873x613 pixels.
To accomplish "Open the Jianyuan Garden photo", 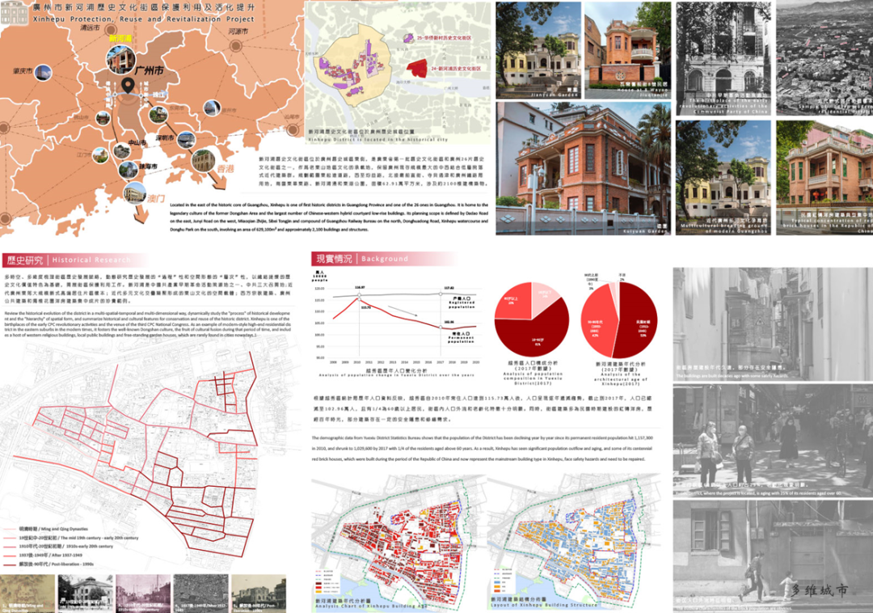I will click(x=538, y=50).
